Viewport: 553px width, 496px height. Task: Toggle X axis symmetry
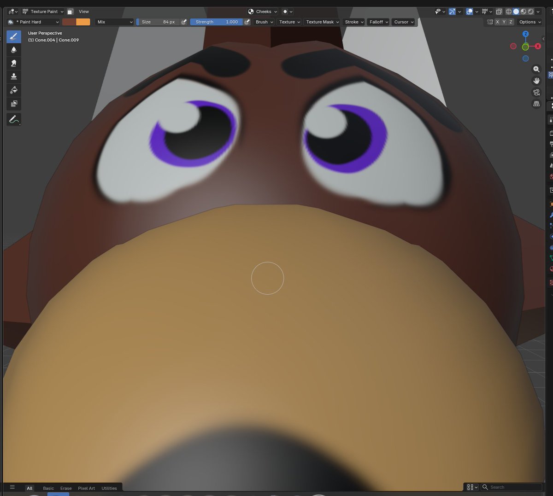[497, 22]
